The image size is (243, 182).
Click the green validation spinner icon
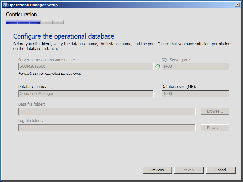pyautogui.click(x=158, y=67)
